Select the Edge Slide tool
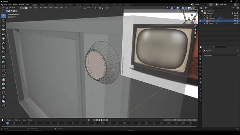 pyautogui.click(x=3, y=93)
